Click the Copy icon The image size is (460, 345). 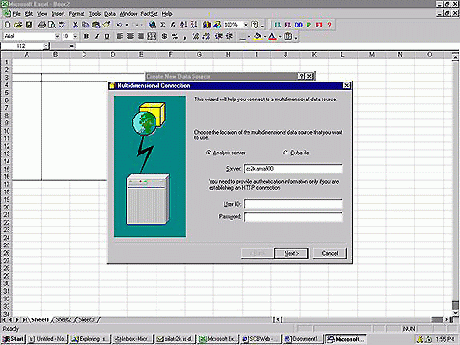pos(85,25)
